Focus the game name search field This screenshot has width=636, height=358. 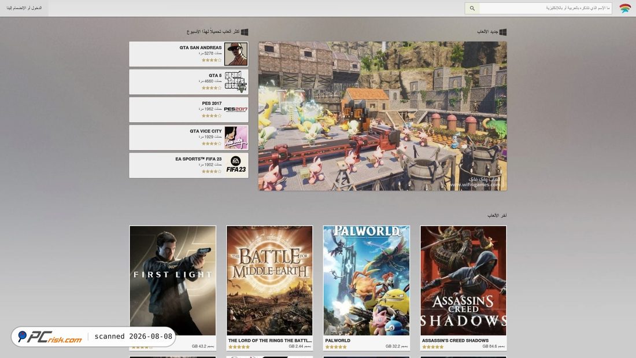pyautogui.click(x=545, y=8)
